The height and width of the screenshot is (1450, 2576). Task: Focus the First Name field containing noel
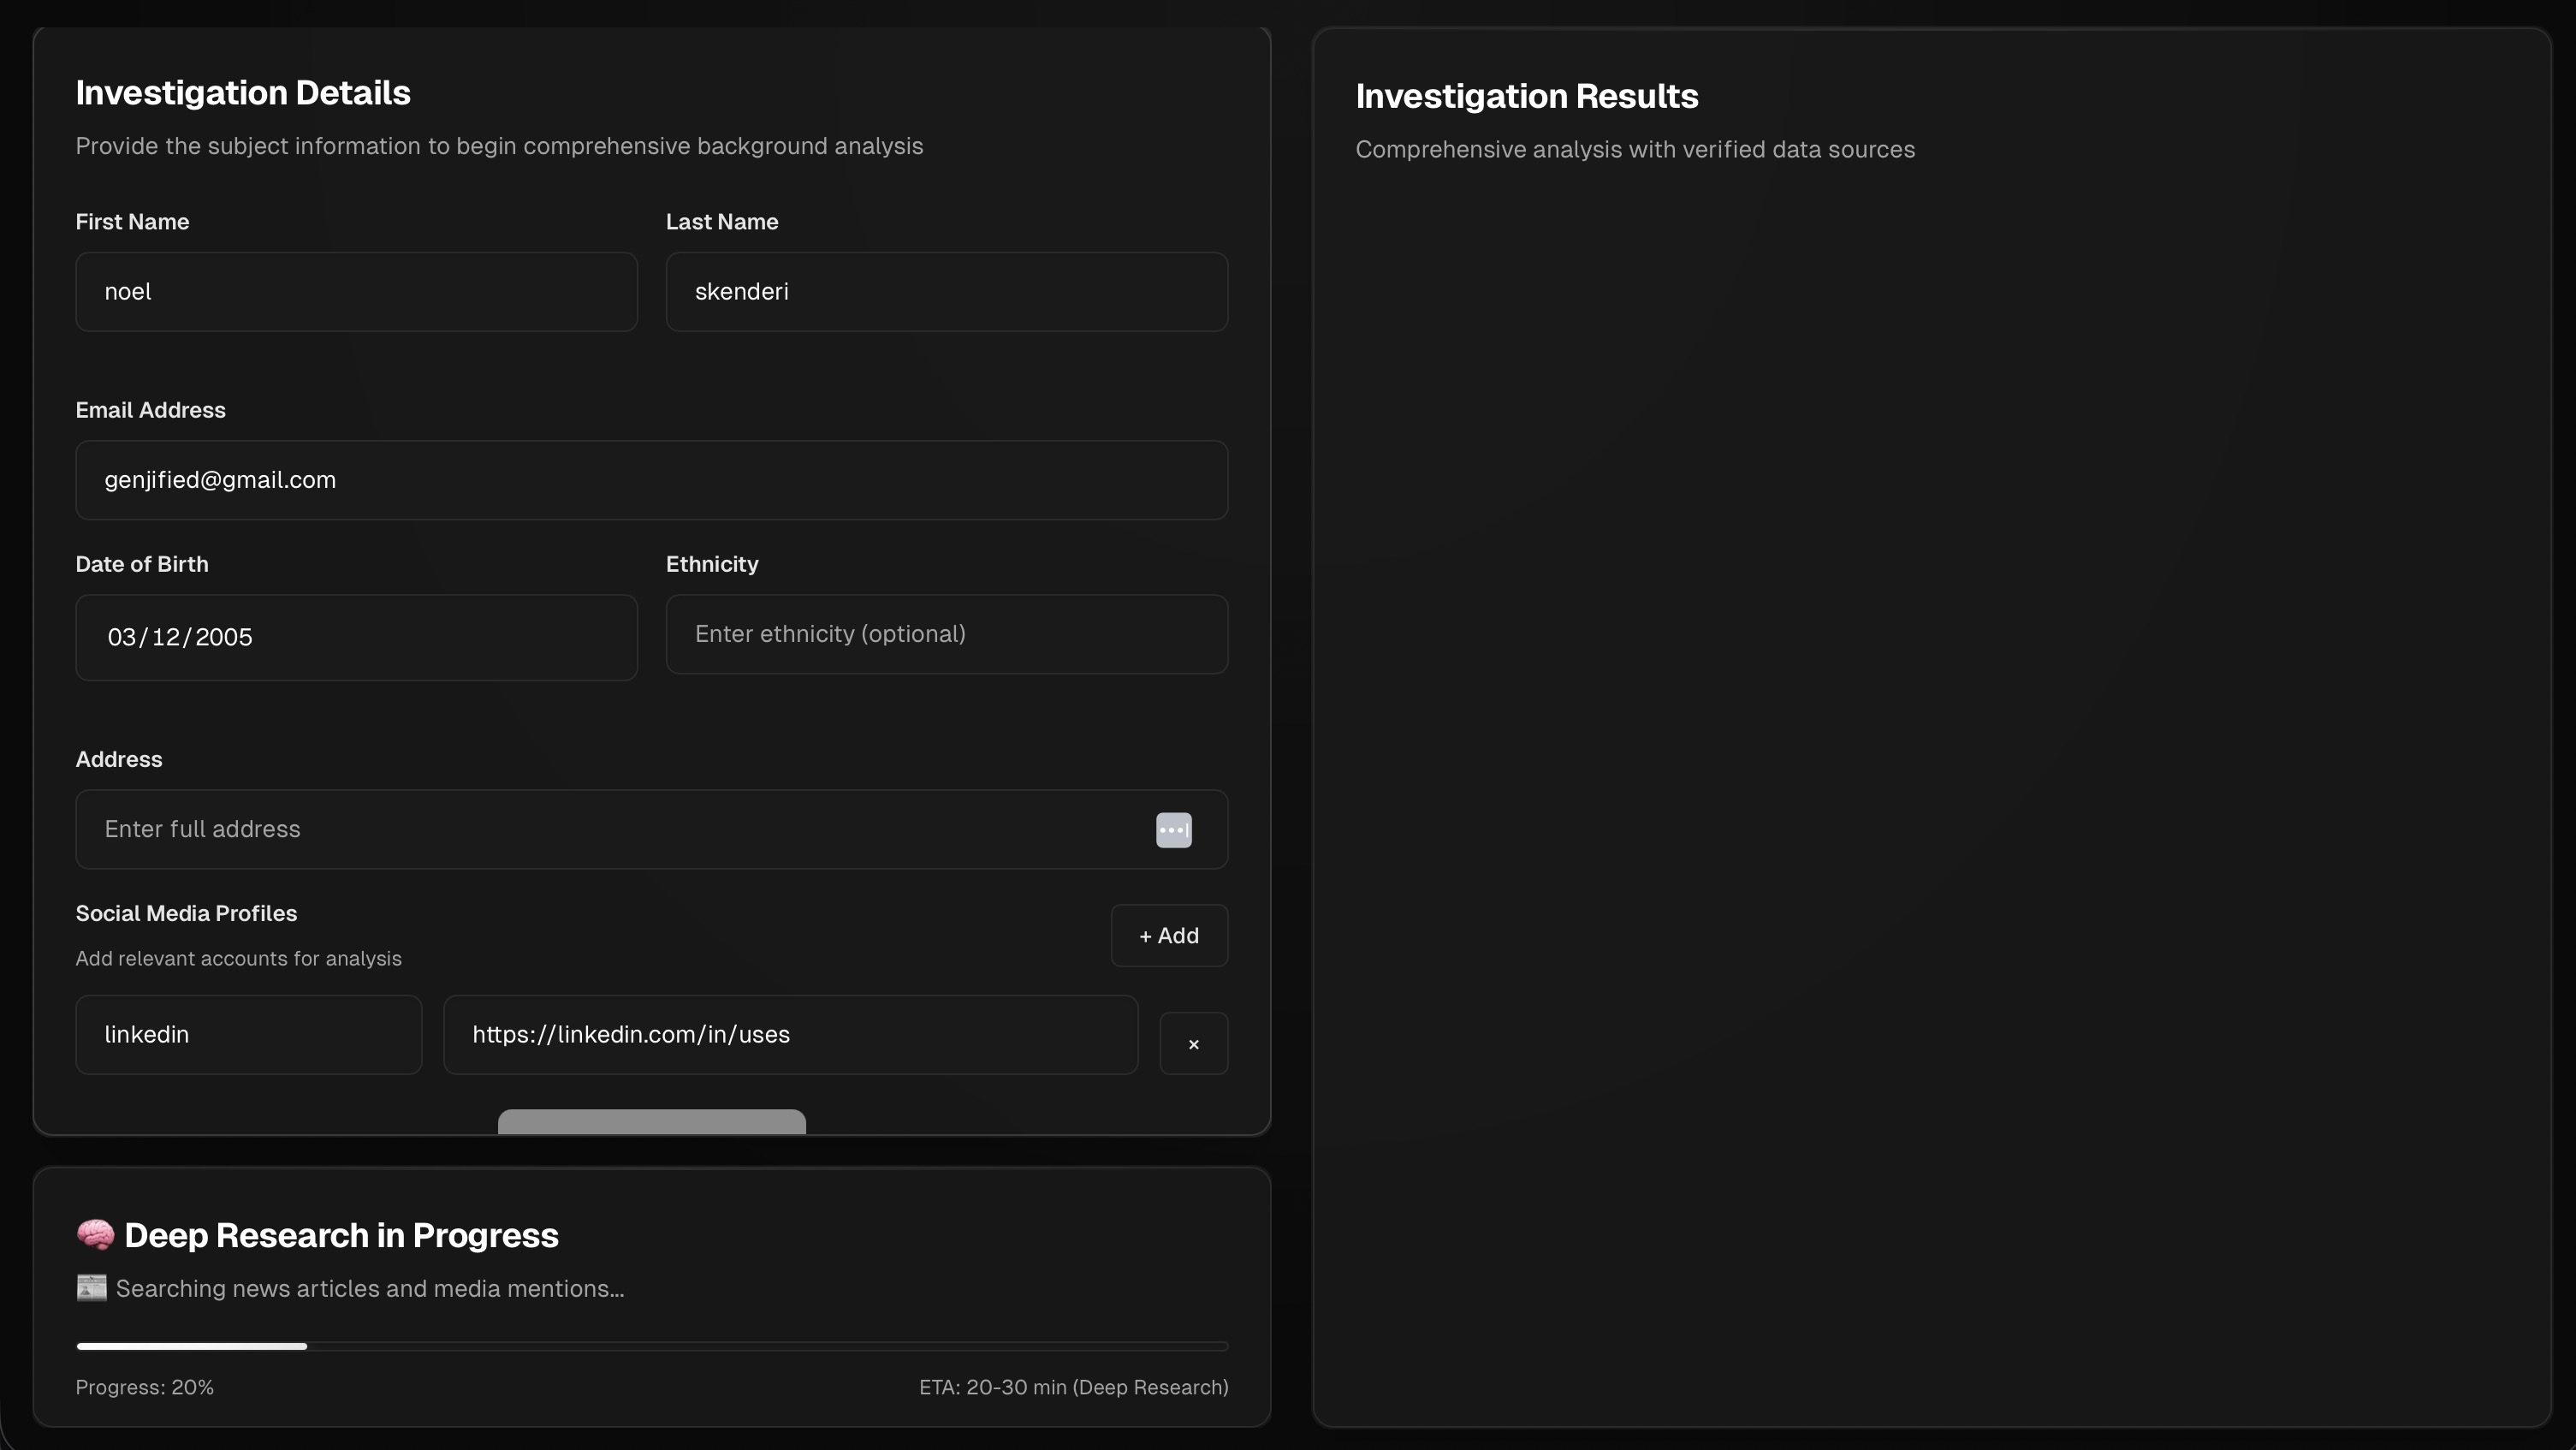(356, 291)
